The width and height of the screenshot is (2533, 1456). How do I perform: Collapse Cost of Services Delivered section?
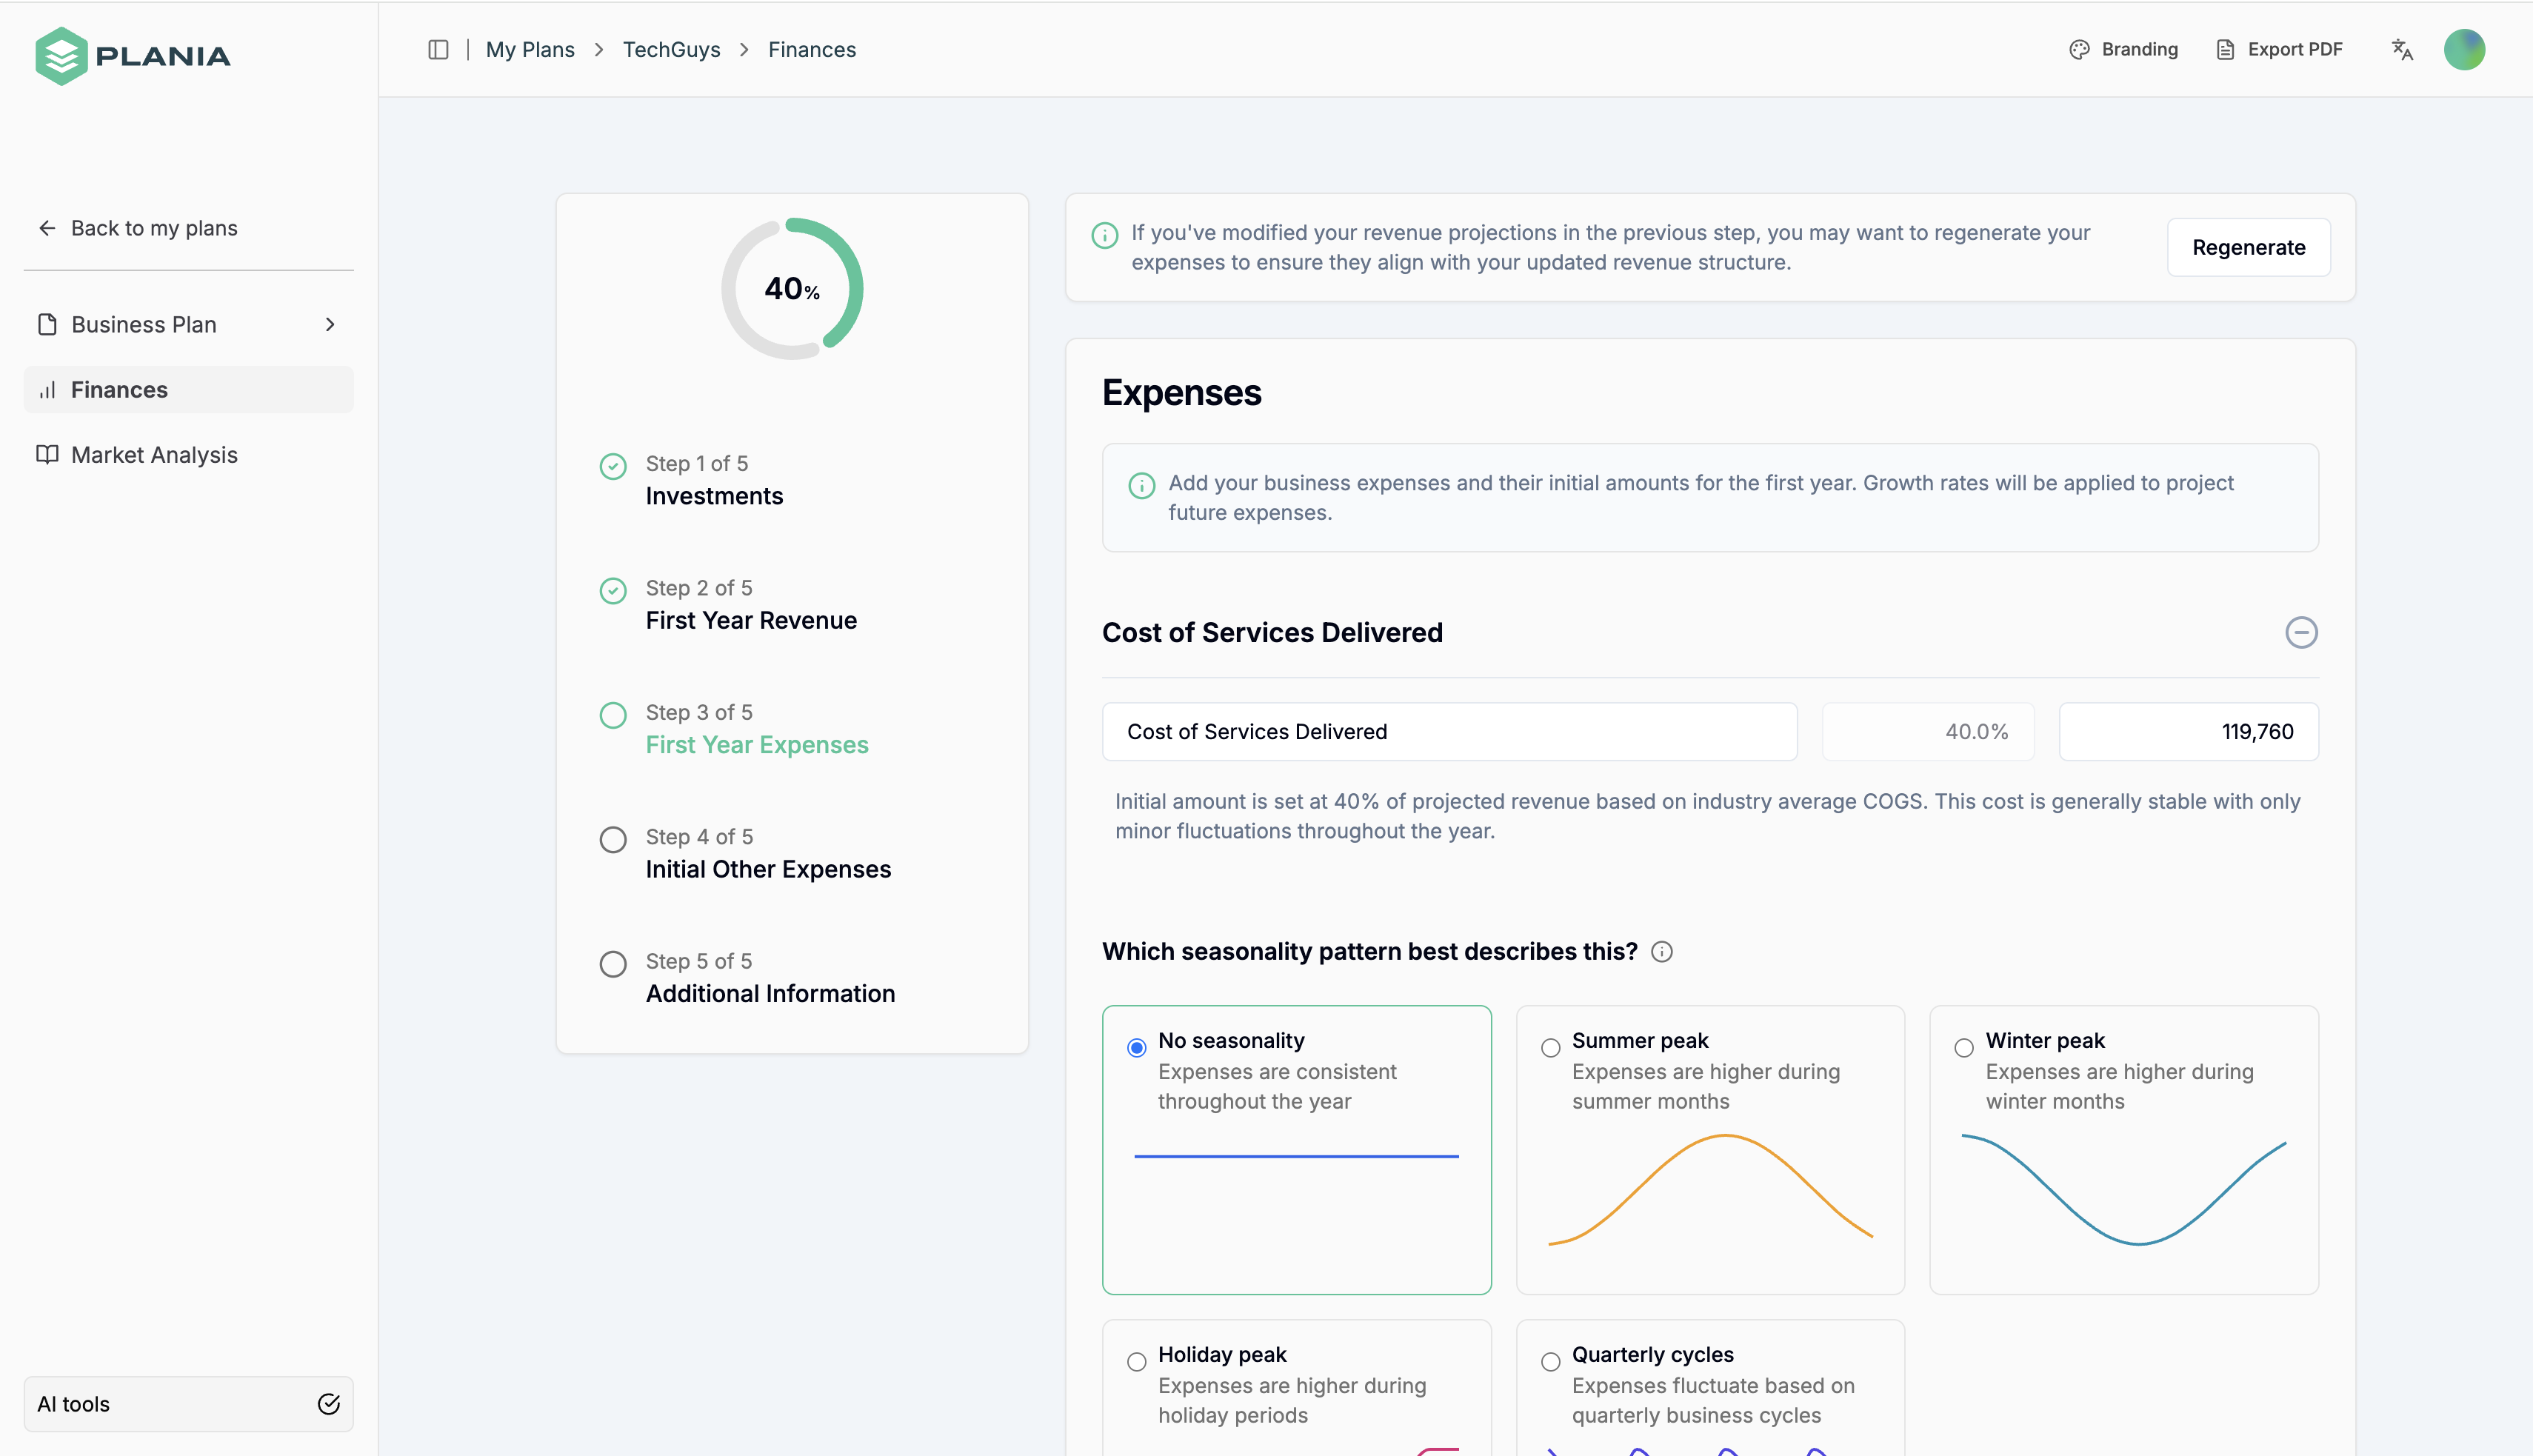2301,632
